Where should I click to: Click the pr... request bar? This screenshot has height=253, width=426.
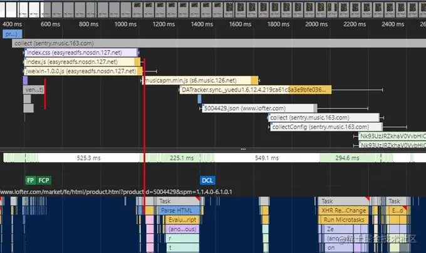tap(13, 34)
